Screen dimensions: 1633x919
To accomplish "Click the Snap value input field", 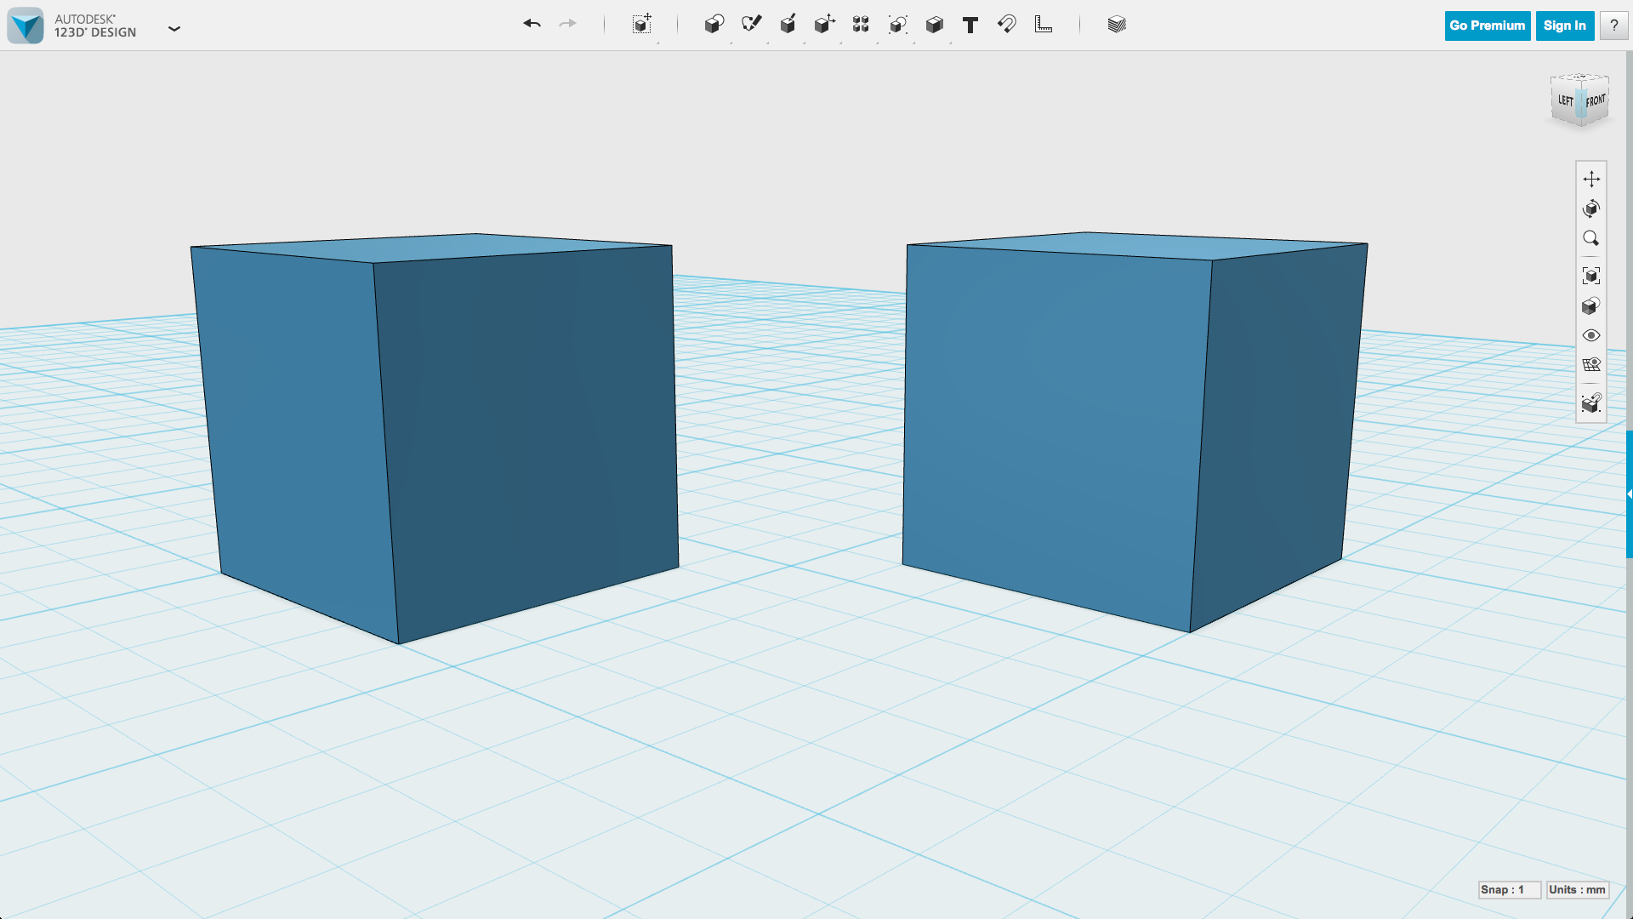I will pyautogui.click(x=1506, y=890).
